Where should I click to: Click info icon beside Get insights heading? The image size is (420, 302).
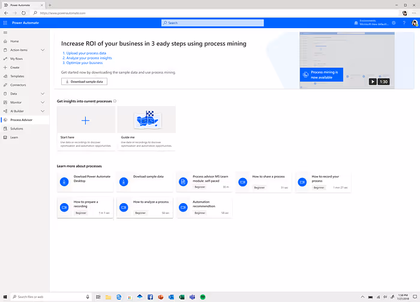coord(115,101)
